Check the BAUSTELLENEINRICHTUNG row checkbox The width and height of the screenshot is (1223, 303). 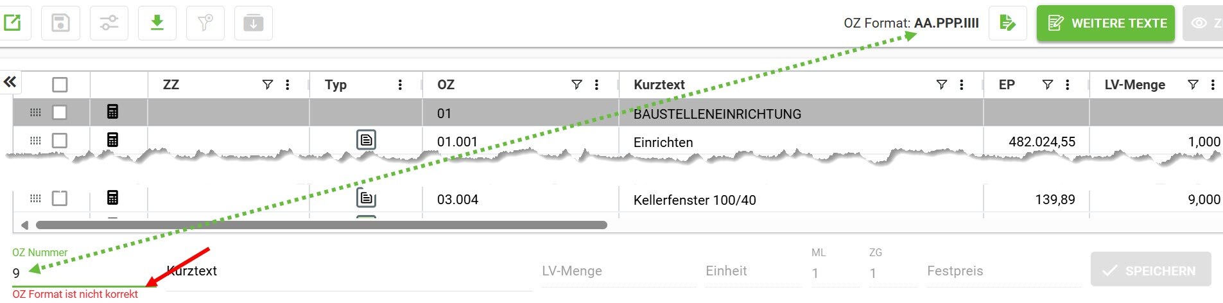[60, 112]
